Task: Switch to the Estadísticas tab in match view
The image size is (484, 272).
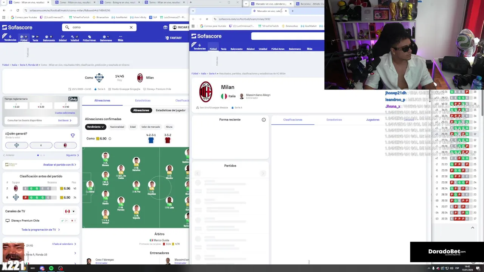Action: (143, 100)
